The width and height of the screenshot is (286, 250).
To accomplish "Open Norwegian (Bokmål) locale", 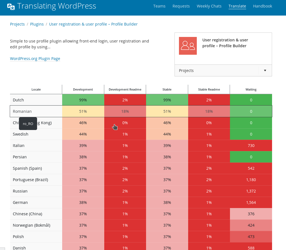I will click(31, 225).
